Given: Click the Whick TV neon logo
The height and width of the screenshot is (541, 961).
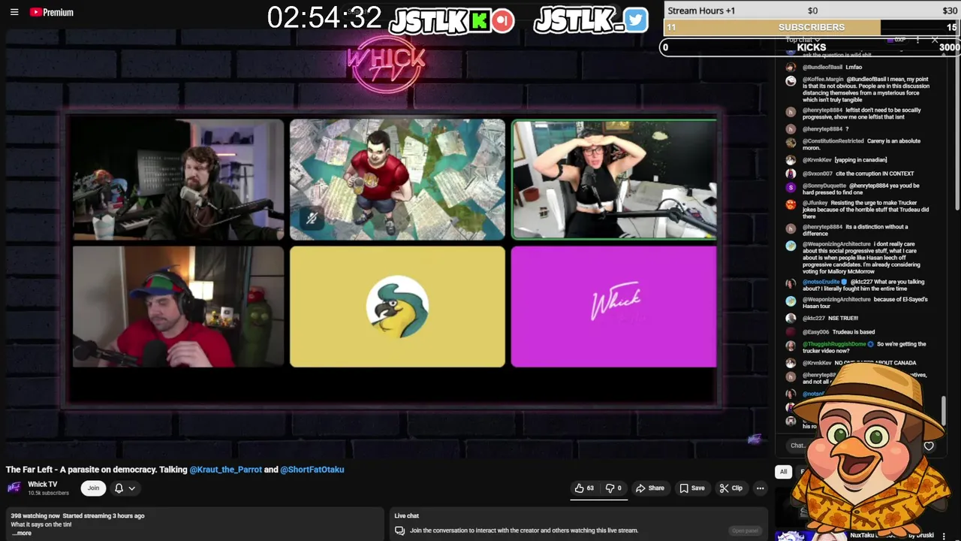Looking at the screenshot, I should tap(387, 65).
